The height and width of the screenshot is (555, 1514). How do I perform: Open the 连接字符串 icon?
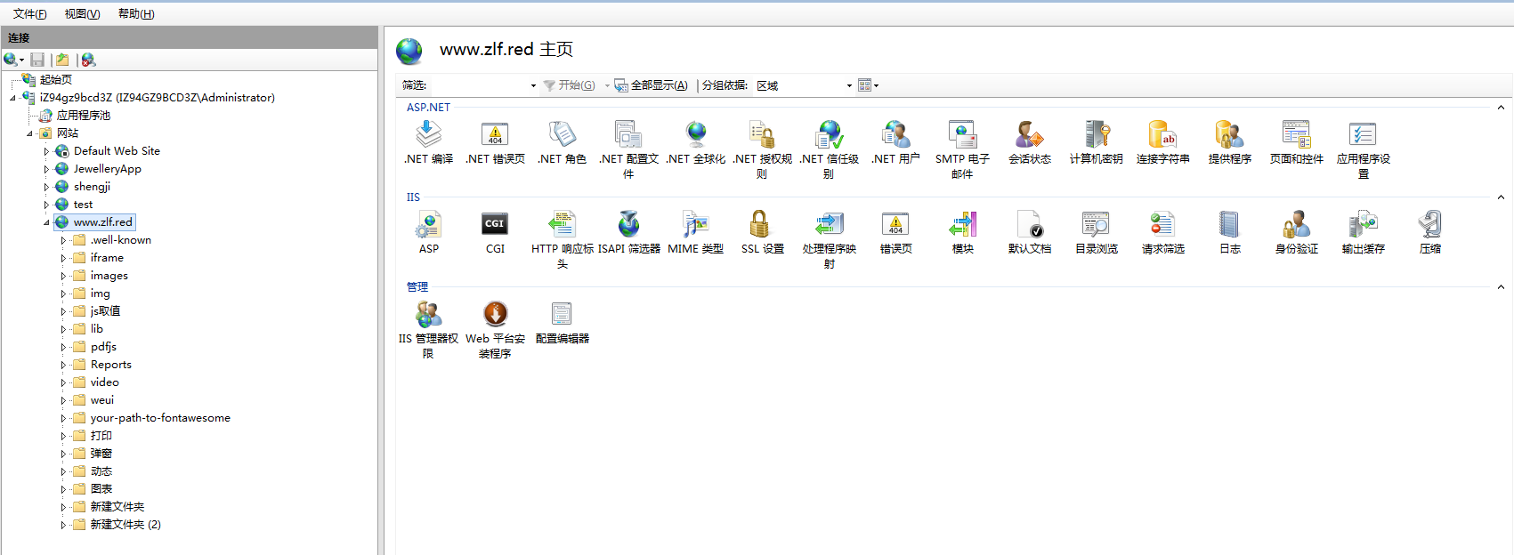1162,135
